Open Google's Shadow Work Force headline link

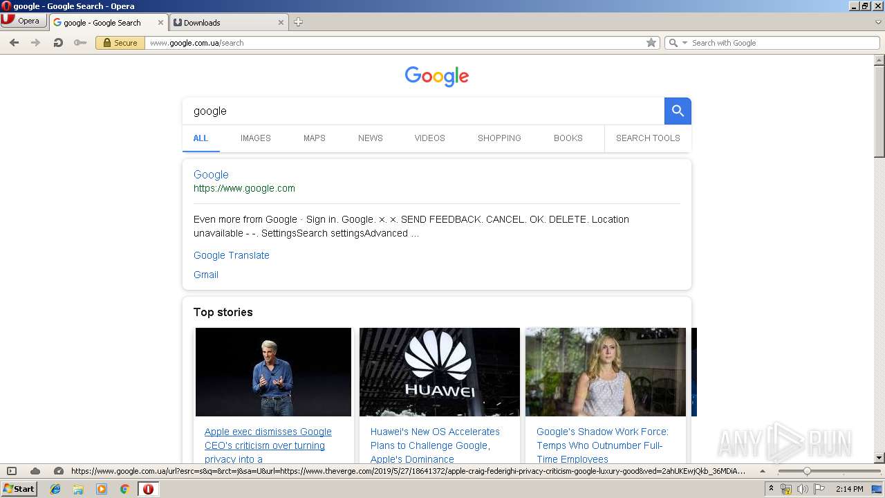pyautogui.click(x=603, y=445)
